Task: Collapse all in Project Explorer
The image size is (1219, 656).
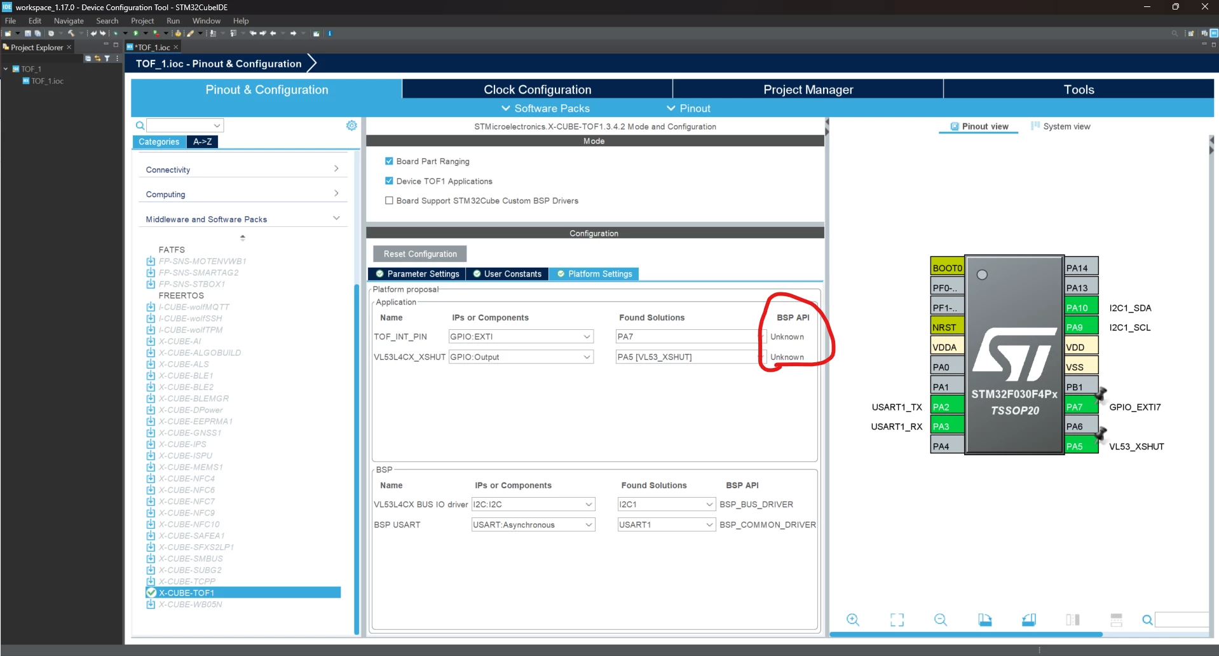Action: point(88,58)
